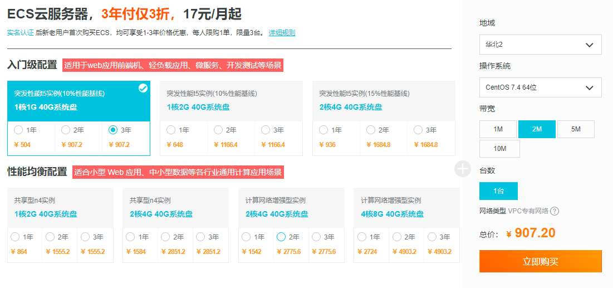Image resolution: width=613 pixels, height=288 pixels.
Task: Select 3年 for 计算网络增强型 4核8G plan
Action: [432, 237]
